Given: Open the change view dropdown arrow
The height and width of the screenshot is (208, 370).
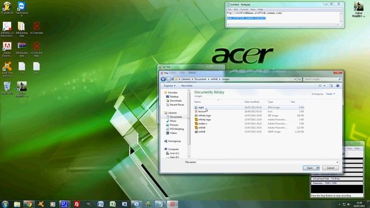Looking at the screenshot, I should coord(324,86).
